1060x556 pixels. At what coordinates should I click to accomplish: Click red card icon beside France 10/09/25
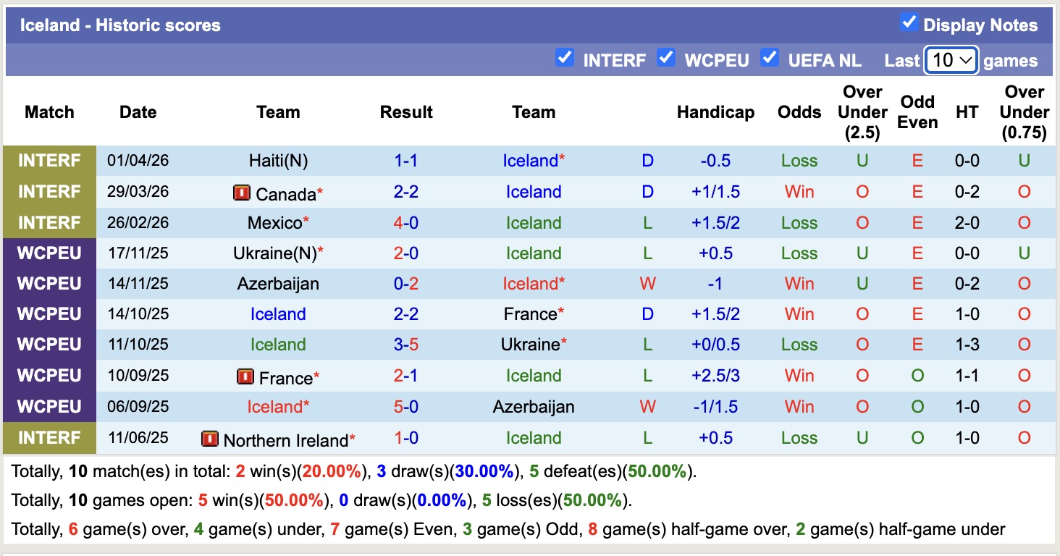(245, 376)
